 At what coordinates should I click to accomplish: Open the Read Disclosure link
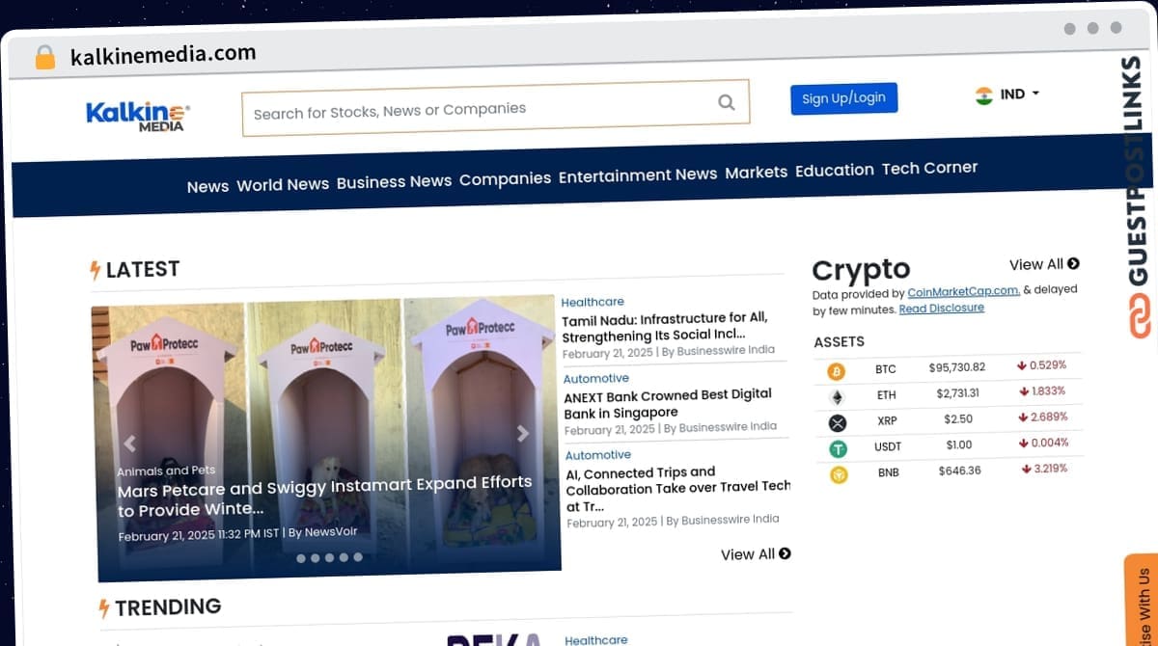[x=942, y=309]
